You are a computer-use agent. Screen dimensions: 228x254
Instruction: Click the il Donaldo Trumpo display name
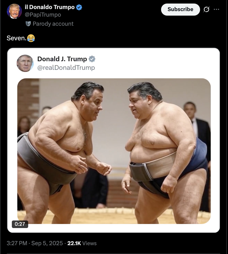50,7
